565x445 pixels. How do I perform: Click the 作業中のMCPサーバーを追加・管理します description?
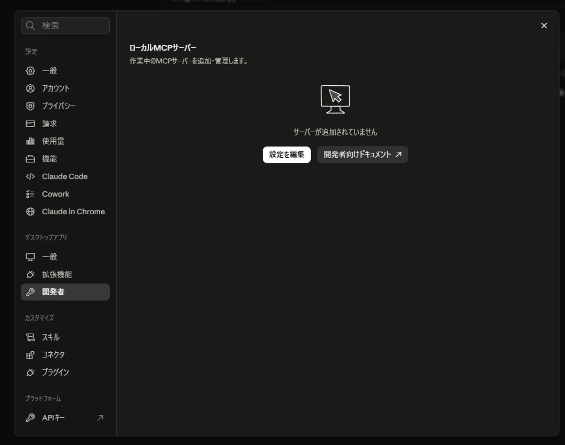coord(189,61)
